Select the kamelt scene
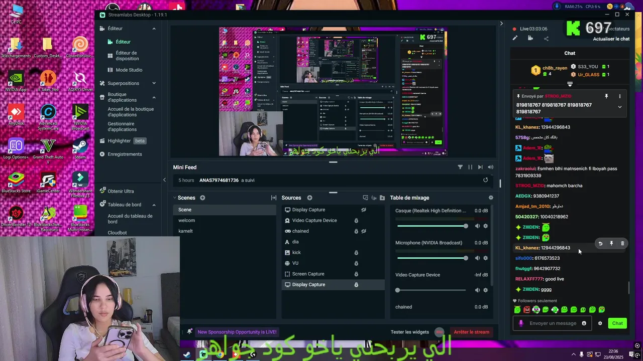Image resolution: width=643 pixels, height=361 pixels. 225,231
